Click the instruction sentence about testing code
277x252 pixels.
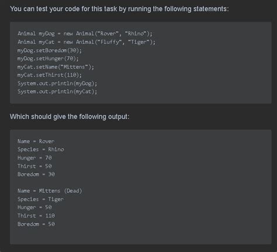pyautogui.click(x=119, y=9)
